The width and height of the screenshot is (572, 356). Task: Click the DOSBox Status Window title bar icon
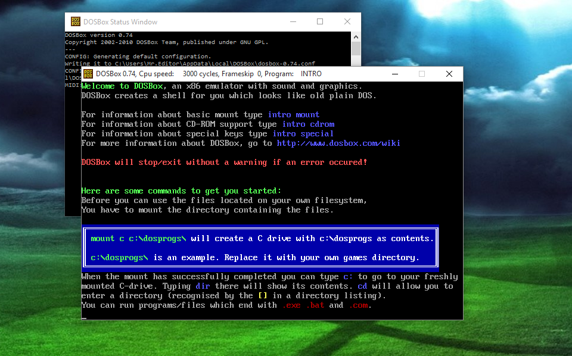point(76,21)
